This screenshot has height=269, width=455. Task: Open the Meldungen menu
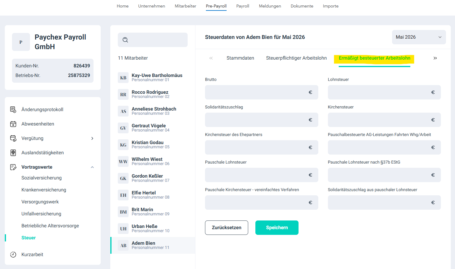(270, 6)
